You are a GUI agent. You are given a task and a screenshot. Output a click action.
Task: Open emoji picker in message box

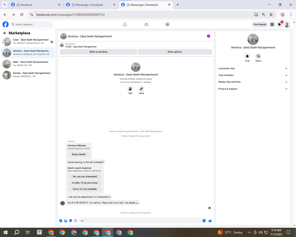click(x=204, y=220)
